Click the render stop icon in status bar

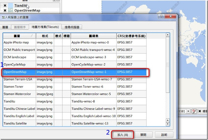click(194, 111)
